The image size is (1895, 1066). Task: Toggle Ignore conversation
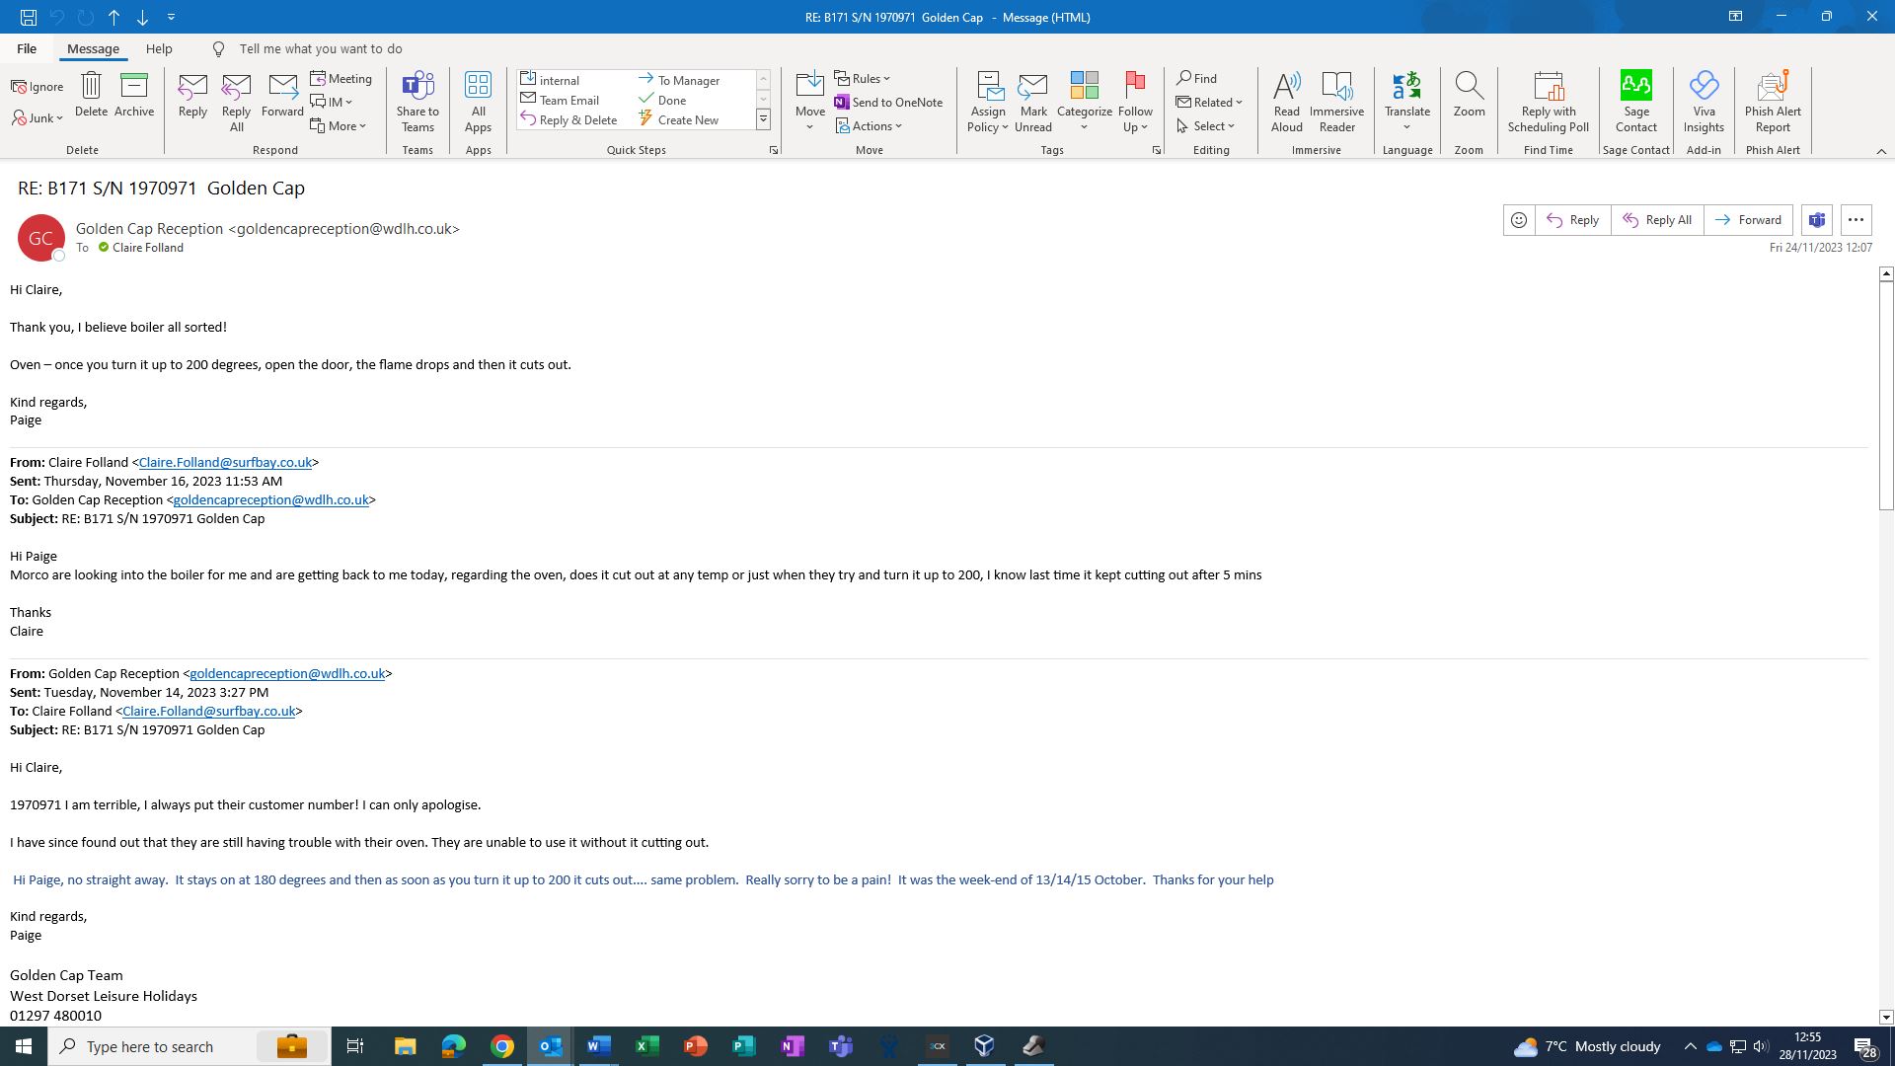(38, 87)
